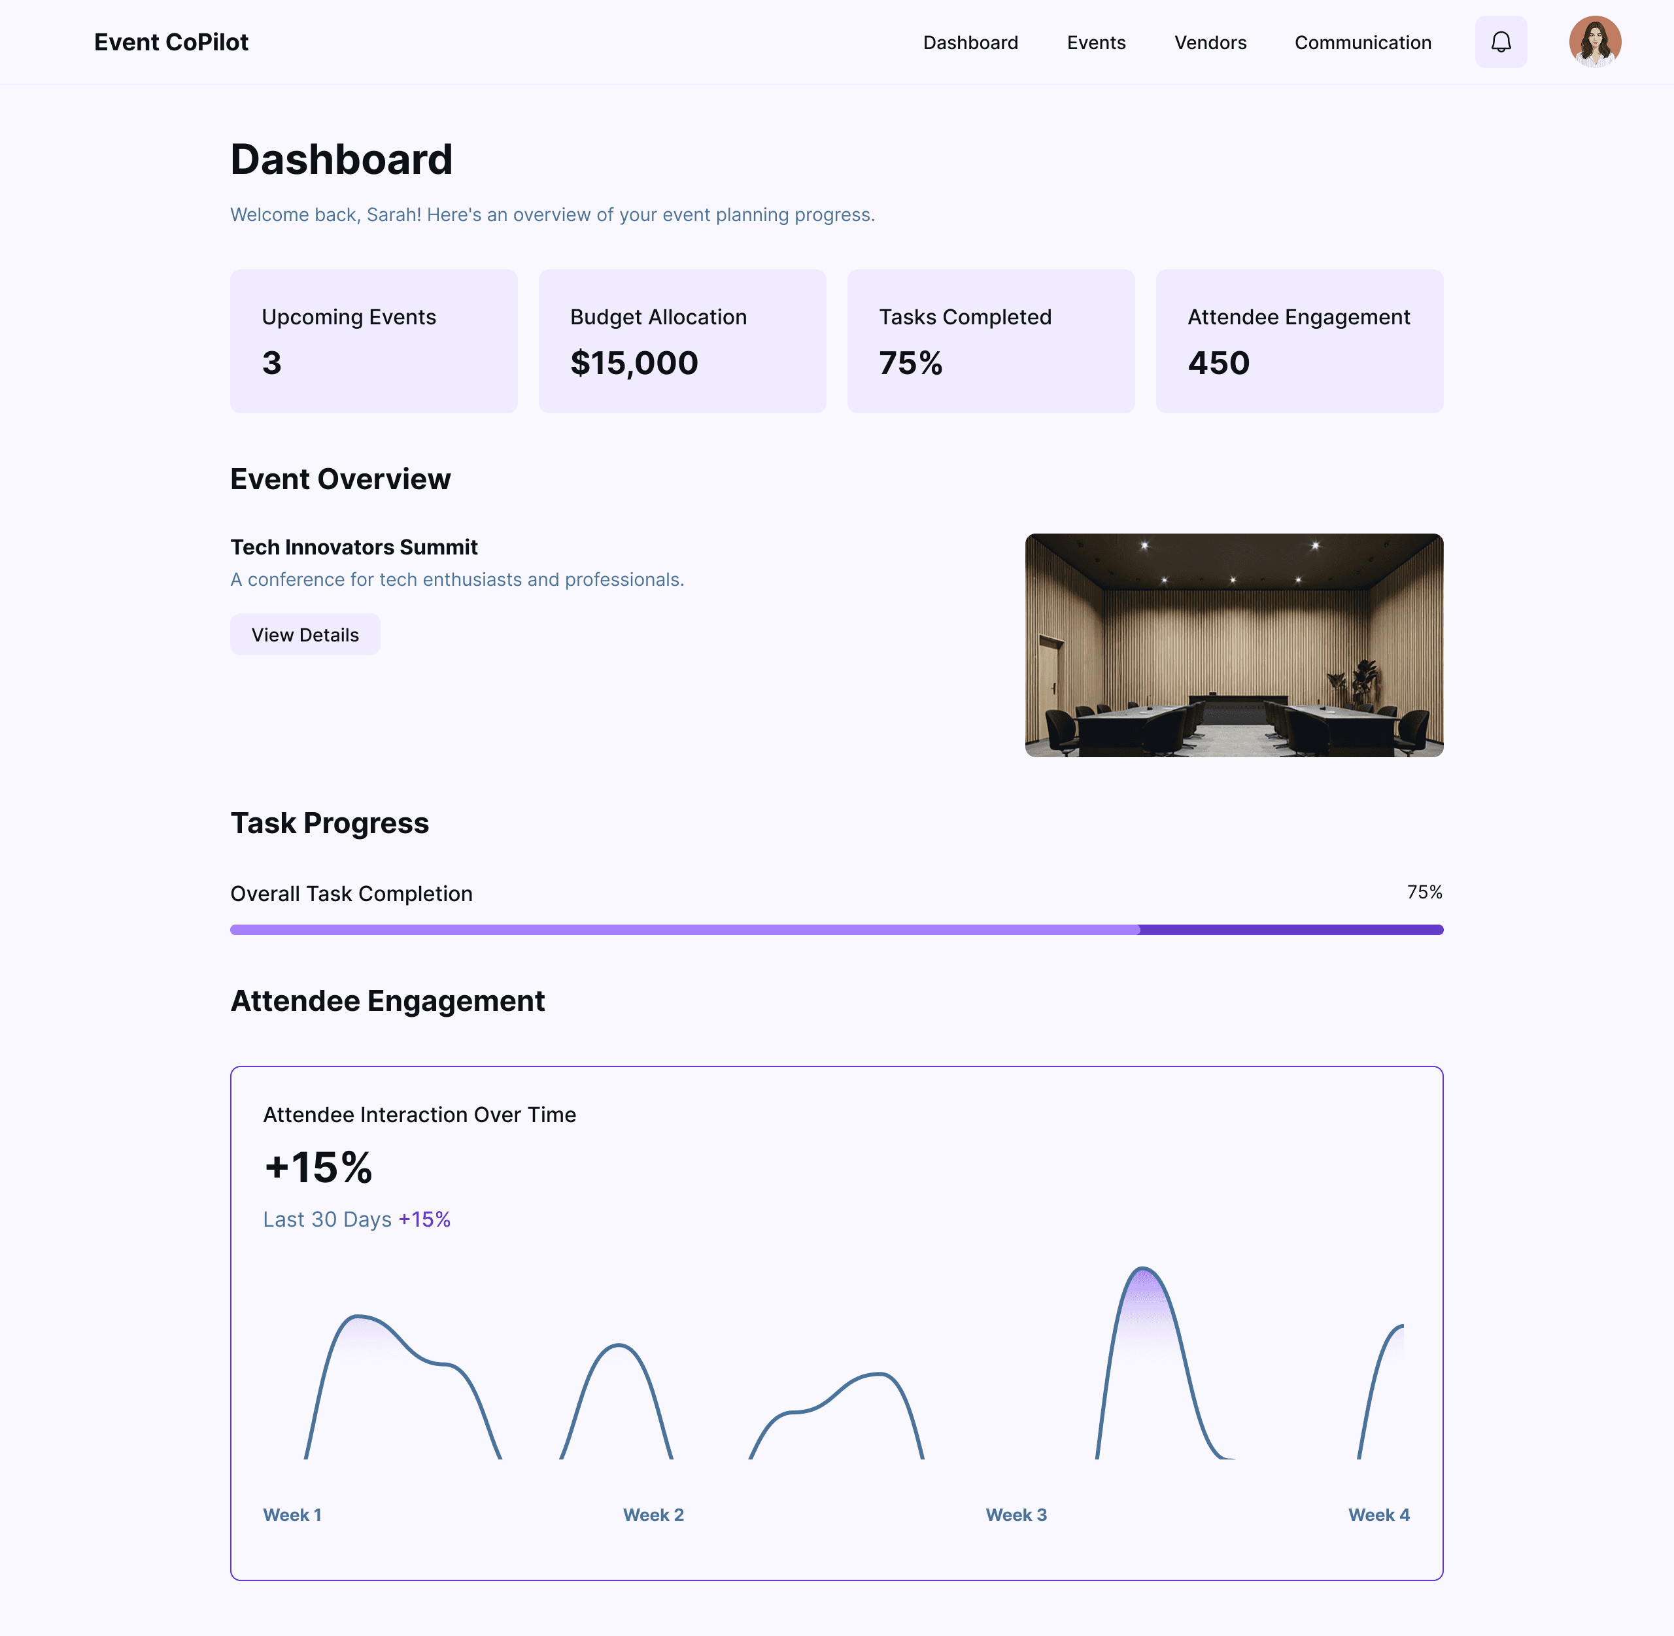
Task: Click the Week 1 chart label
Action: [292, 1515]
